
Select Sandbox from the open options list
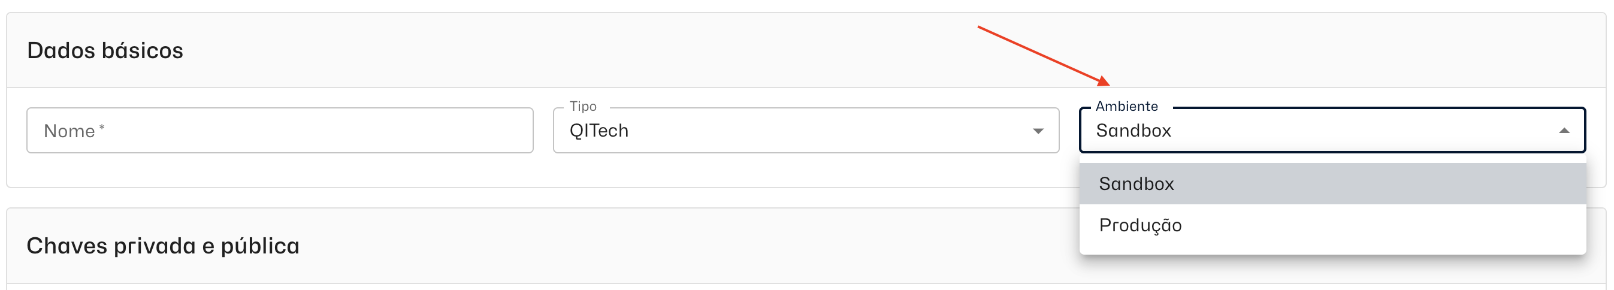(x=1136, y=183)
